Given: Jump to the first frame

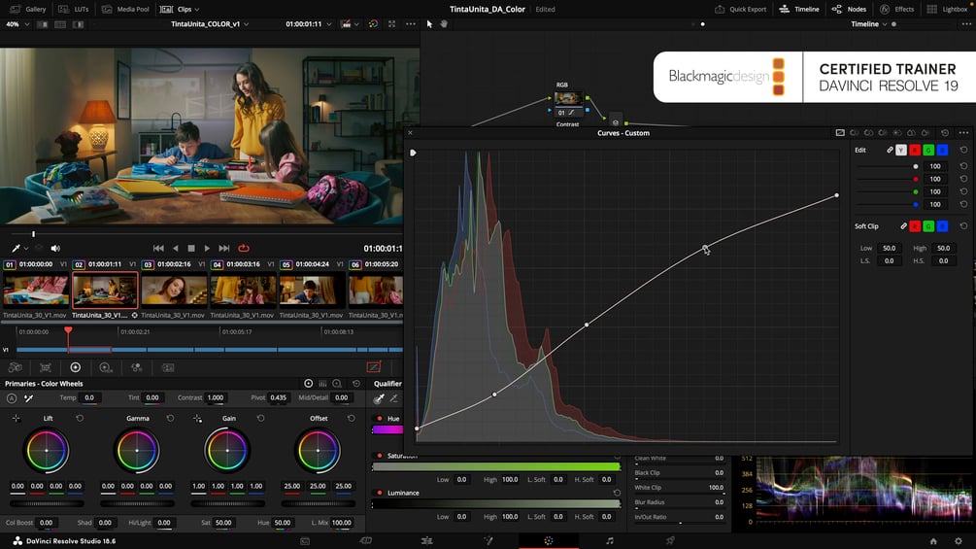Looking at the screenshot, I should click(158, 249).
